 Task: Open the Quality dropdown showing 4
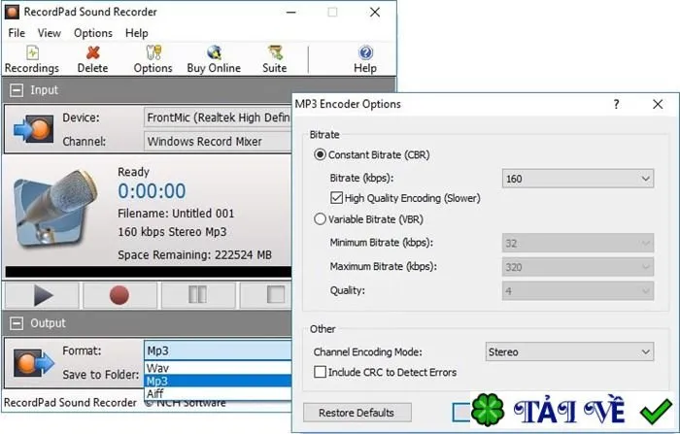coord(578,290)
